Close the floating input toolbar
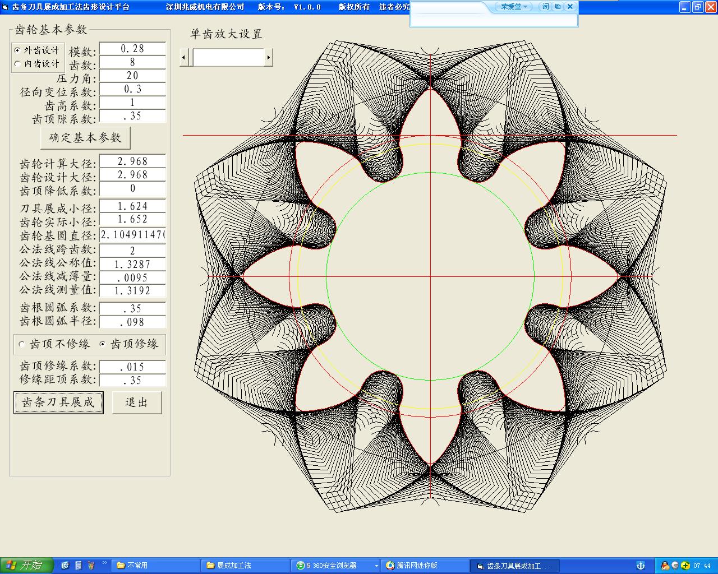 pyautogui.click(x=570, y=7)
